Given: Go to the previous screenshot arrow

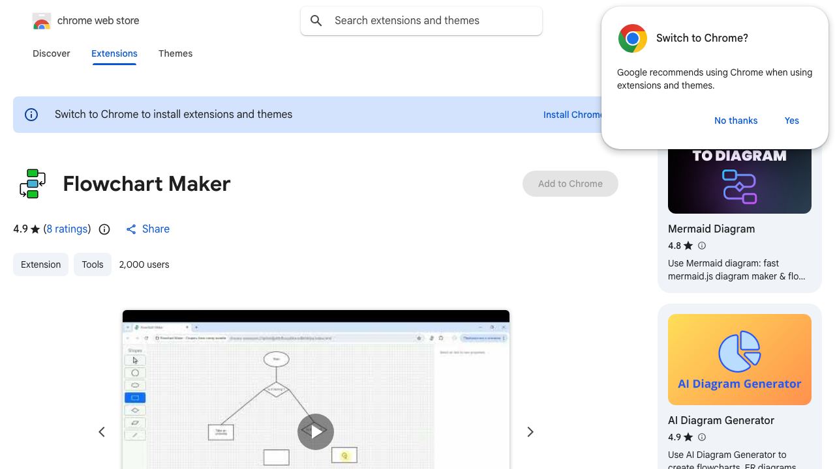Looking at the screenshot, I should pyautogui.click(x=102, y=432).
